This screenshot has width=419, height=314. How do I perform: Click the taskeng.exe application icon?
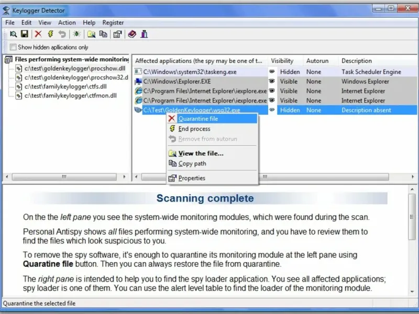click(138, 72)
